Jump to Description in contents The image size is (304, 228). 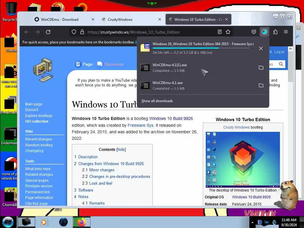coord(88,157)
